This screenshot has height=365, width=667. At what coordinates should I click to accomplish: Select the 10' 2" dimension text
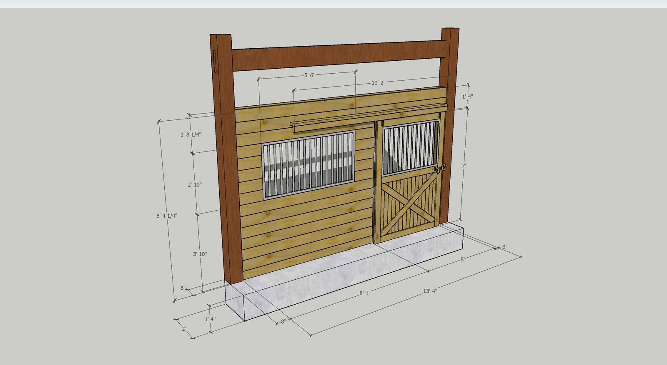[x=379, y=83]
